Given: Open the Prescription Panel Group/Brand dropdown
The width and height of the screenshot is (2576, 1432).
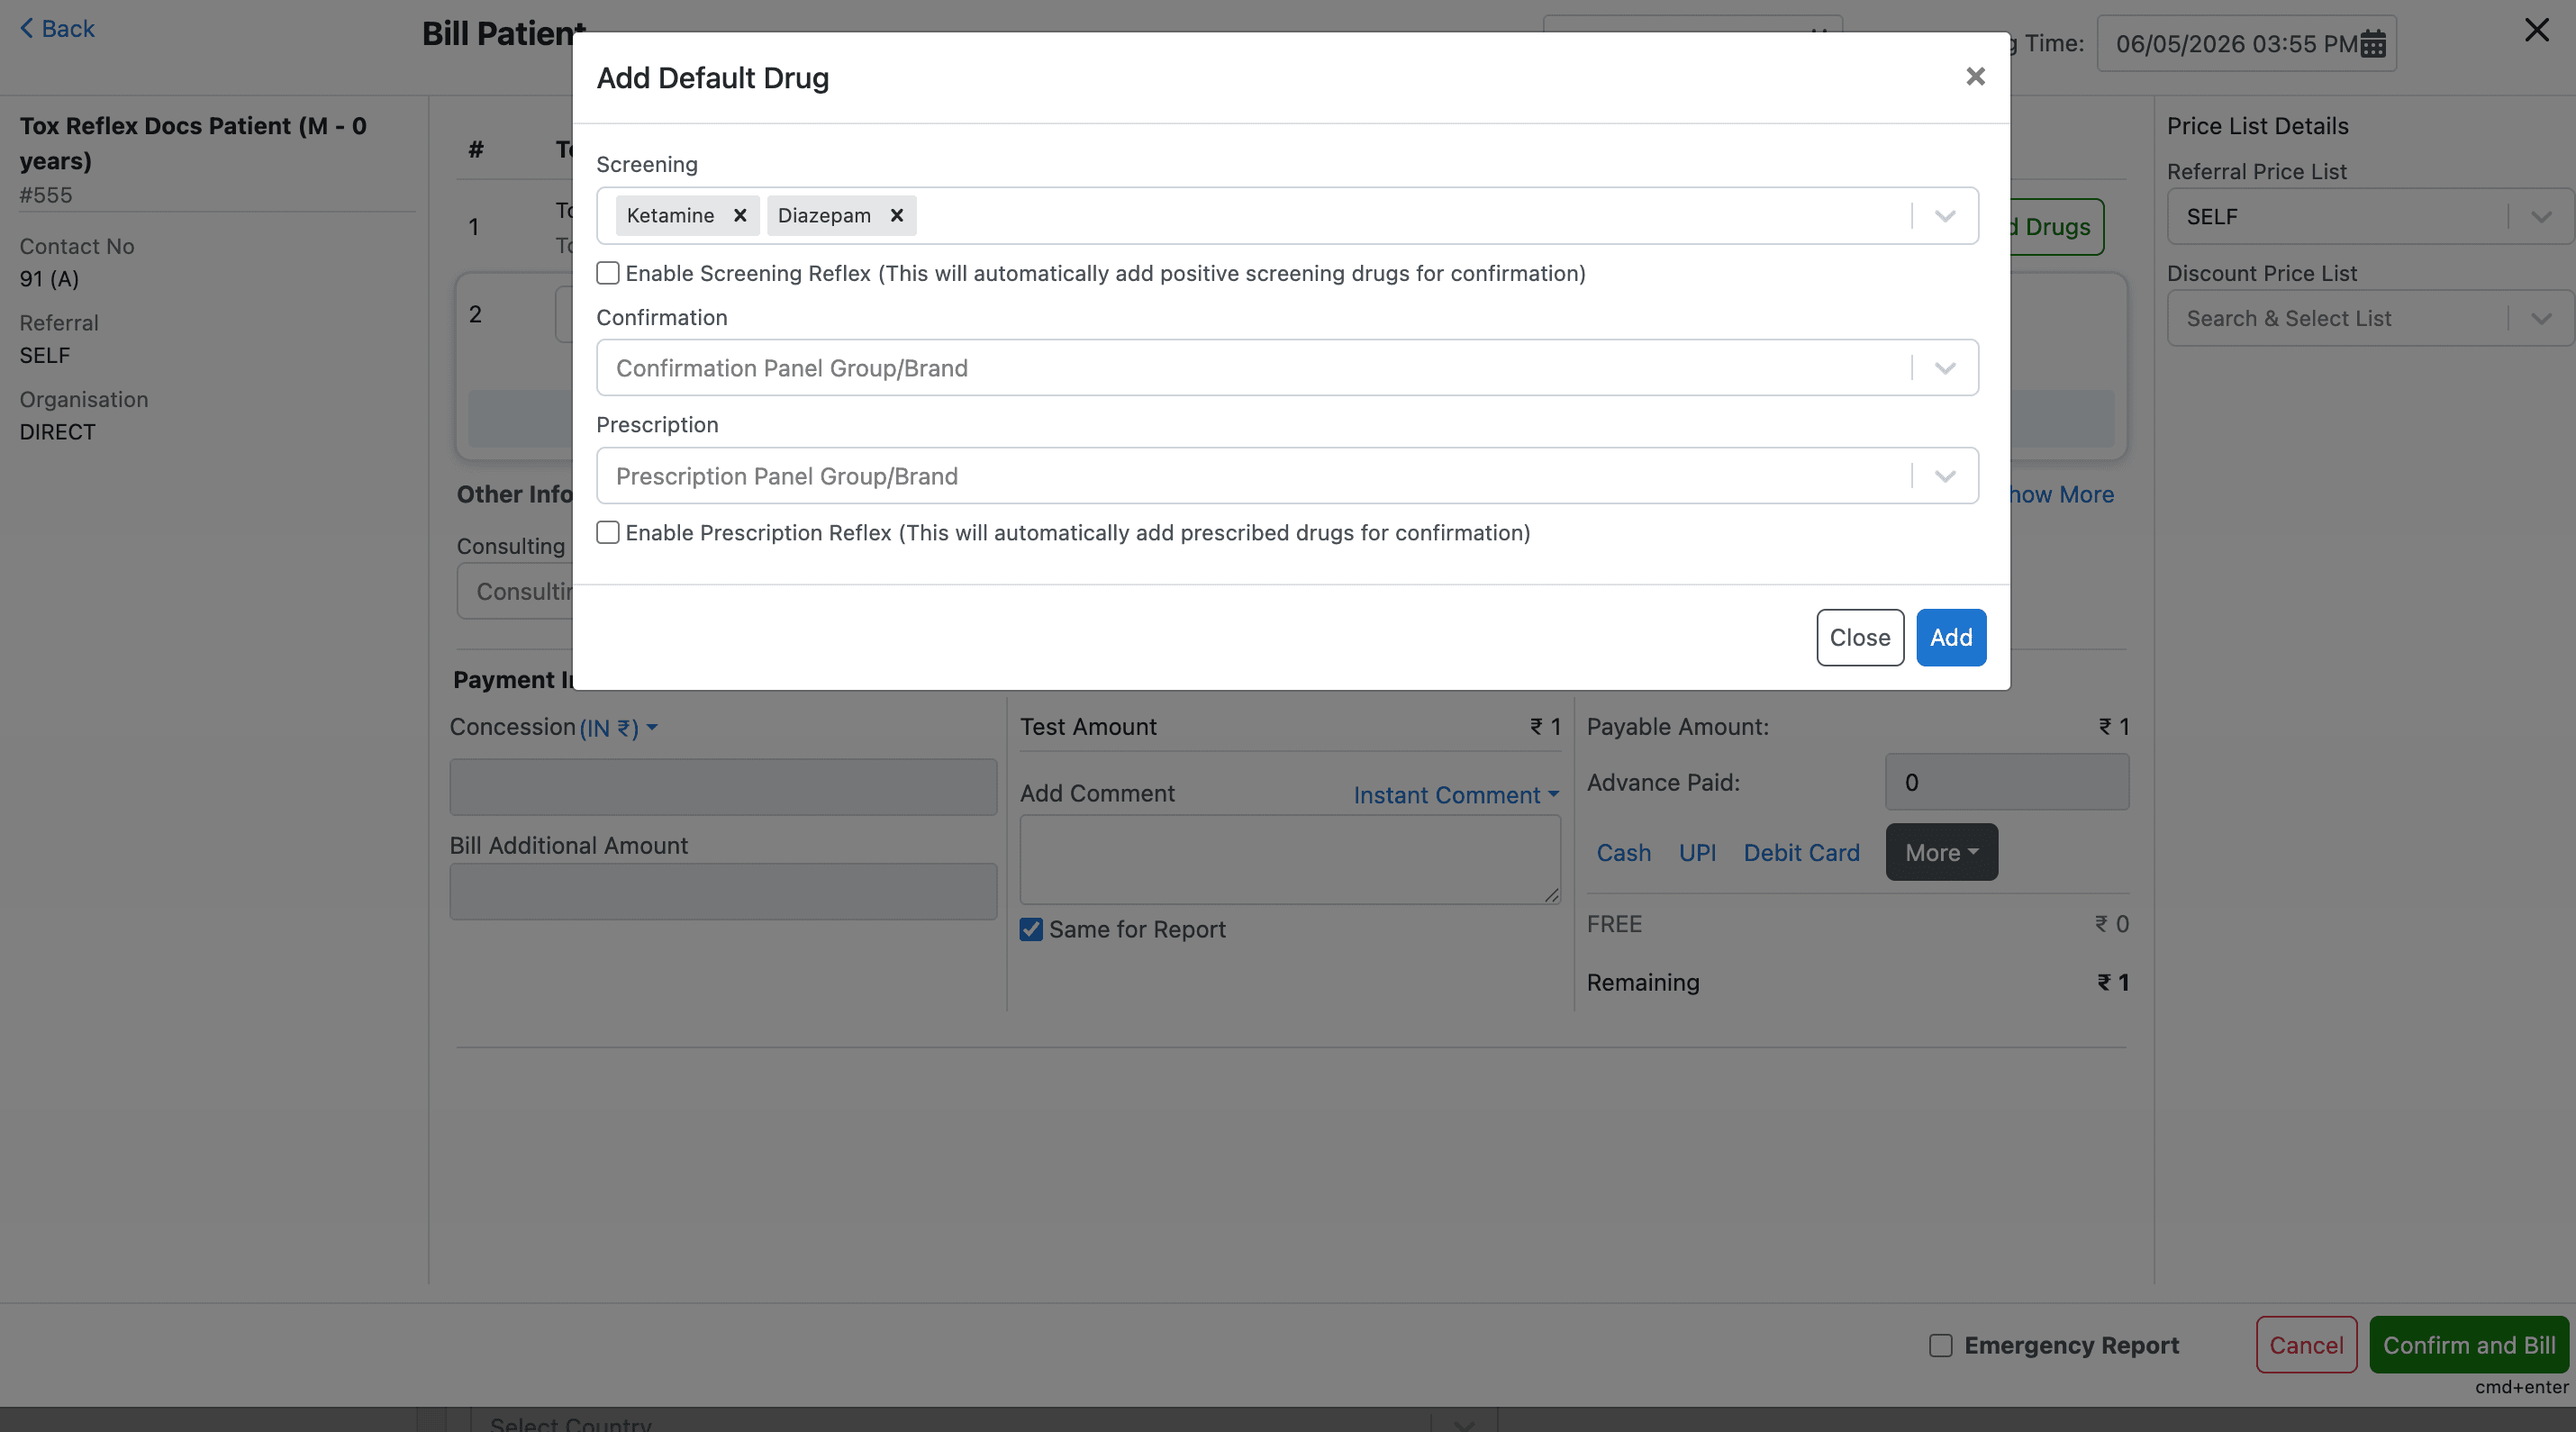Looking at the screenshot, I should click(x=1287, y=476).
